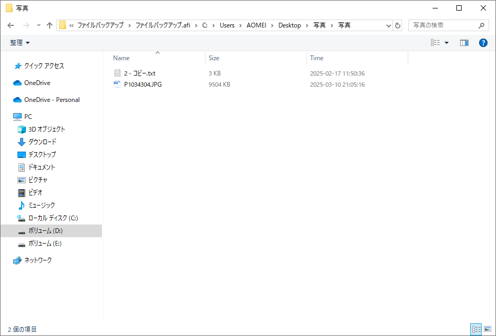Click the ミュージック note icon
Viewport: 496px width, 336px height.
(22, 206)
